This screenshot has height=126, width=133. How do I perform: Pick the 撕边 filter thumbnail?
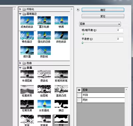coord(61,104)
